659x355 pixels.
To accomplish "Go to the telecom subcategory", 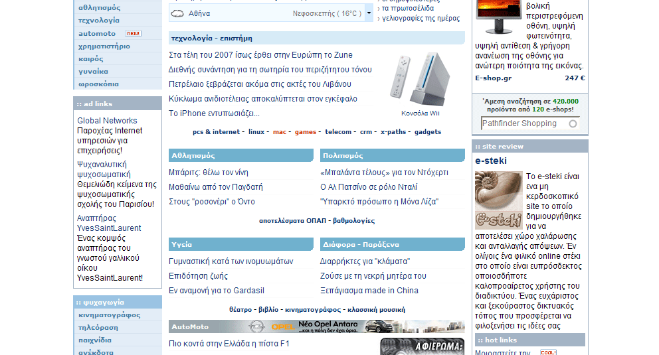I will point(338,132).
